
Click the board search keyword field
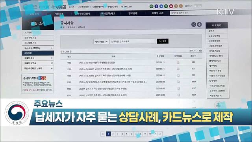(133, 41)
